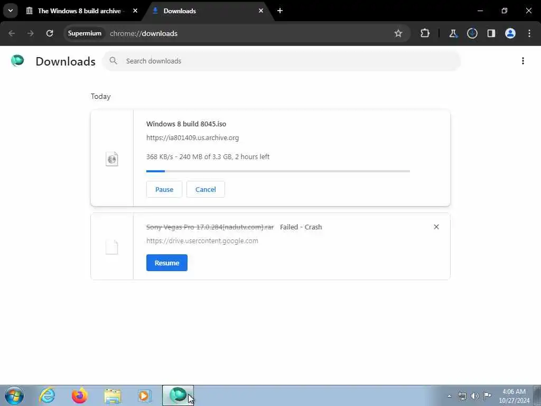
Task: Open the Windows Start menu orb
Action: tap(14, 395)
